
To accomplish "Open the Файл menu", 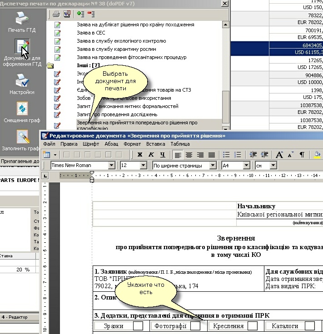I will point(49,144).
